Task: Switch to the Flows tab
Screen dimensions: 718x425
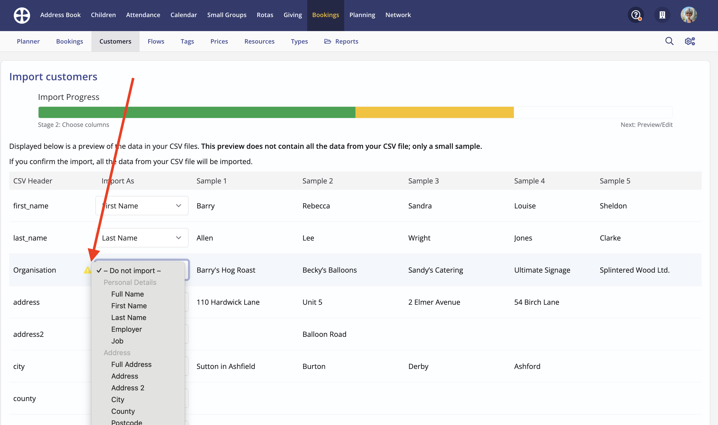Action: (x=156, y=41)
